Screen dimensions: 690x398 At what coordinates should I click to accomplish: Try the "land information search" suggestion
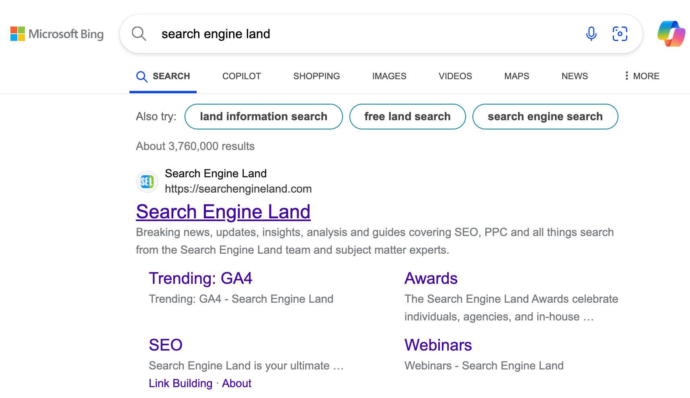click(263, 117)
